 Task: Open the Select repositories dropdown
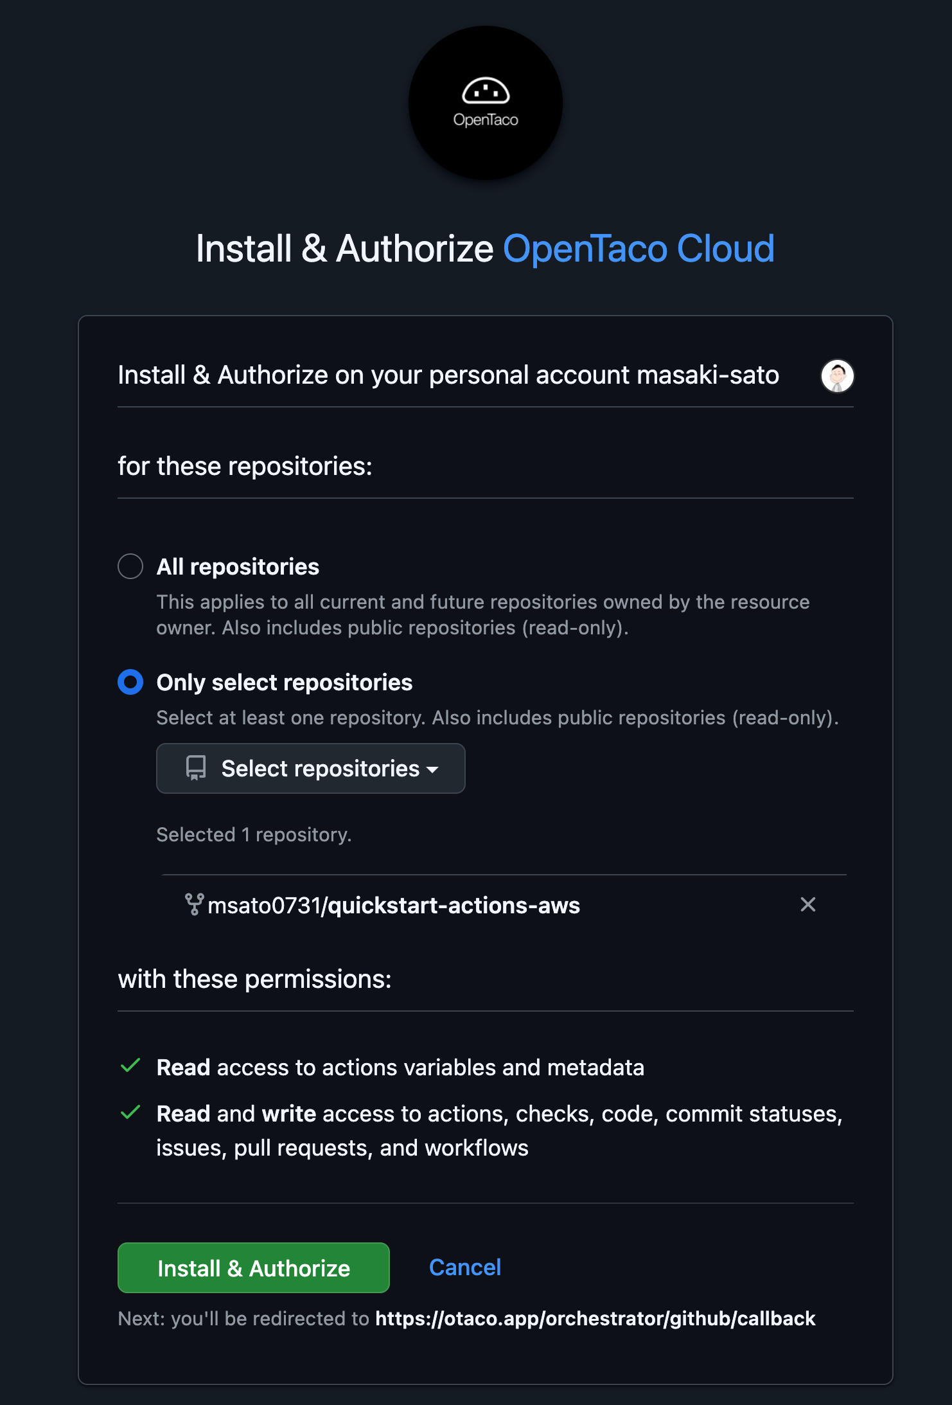click(310, 768)
